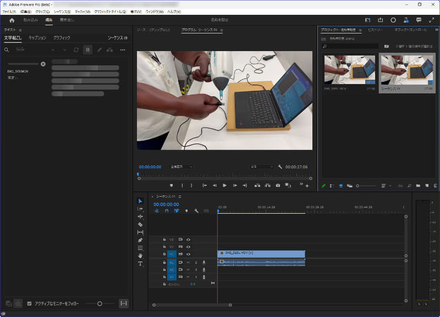The width and height of the screenshot is (440, 317).
Task: Click the Step Forward one frame button
Action: pos(235,186)
